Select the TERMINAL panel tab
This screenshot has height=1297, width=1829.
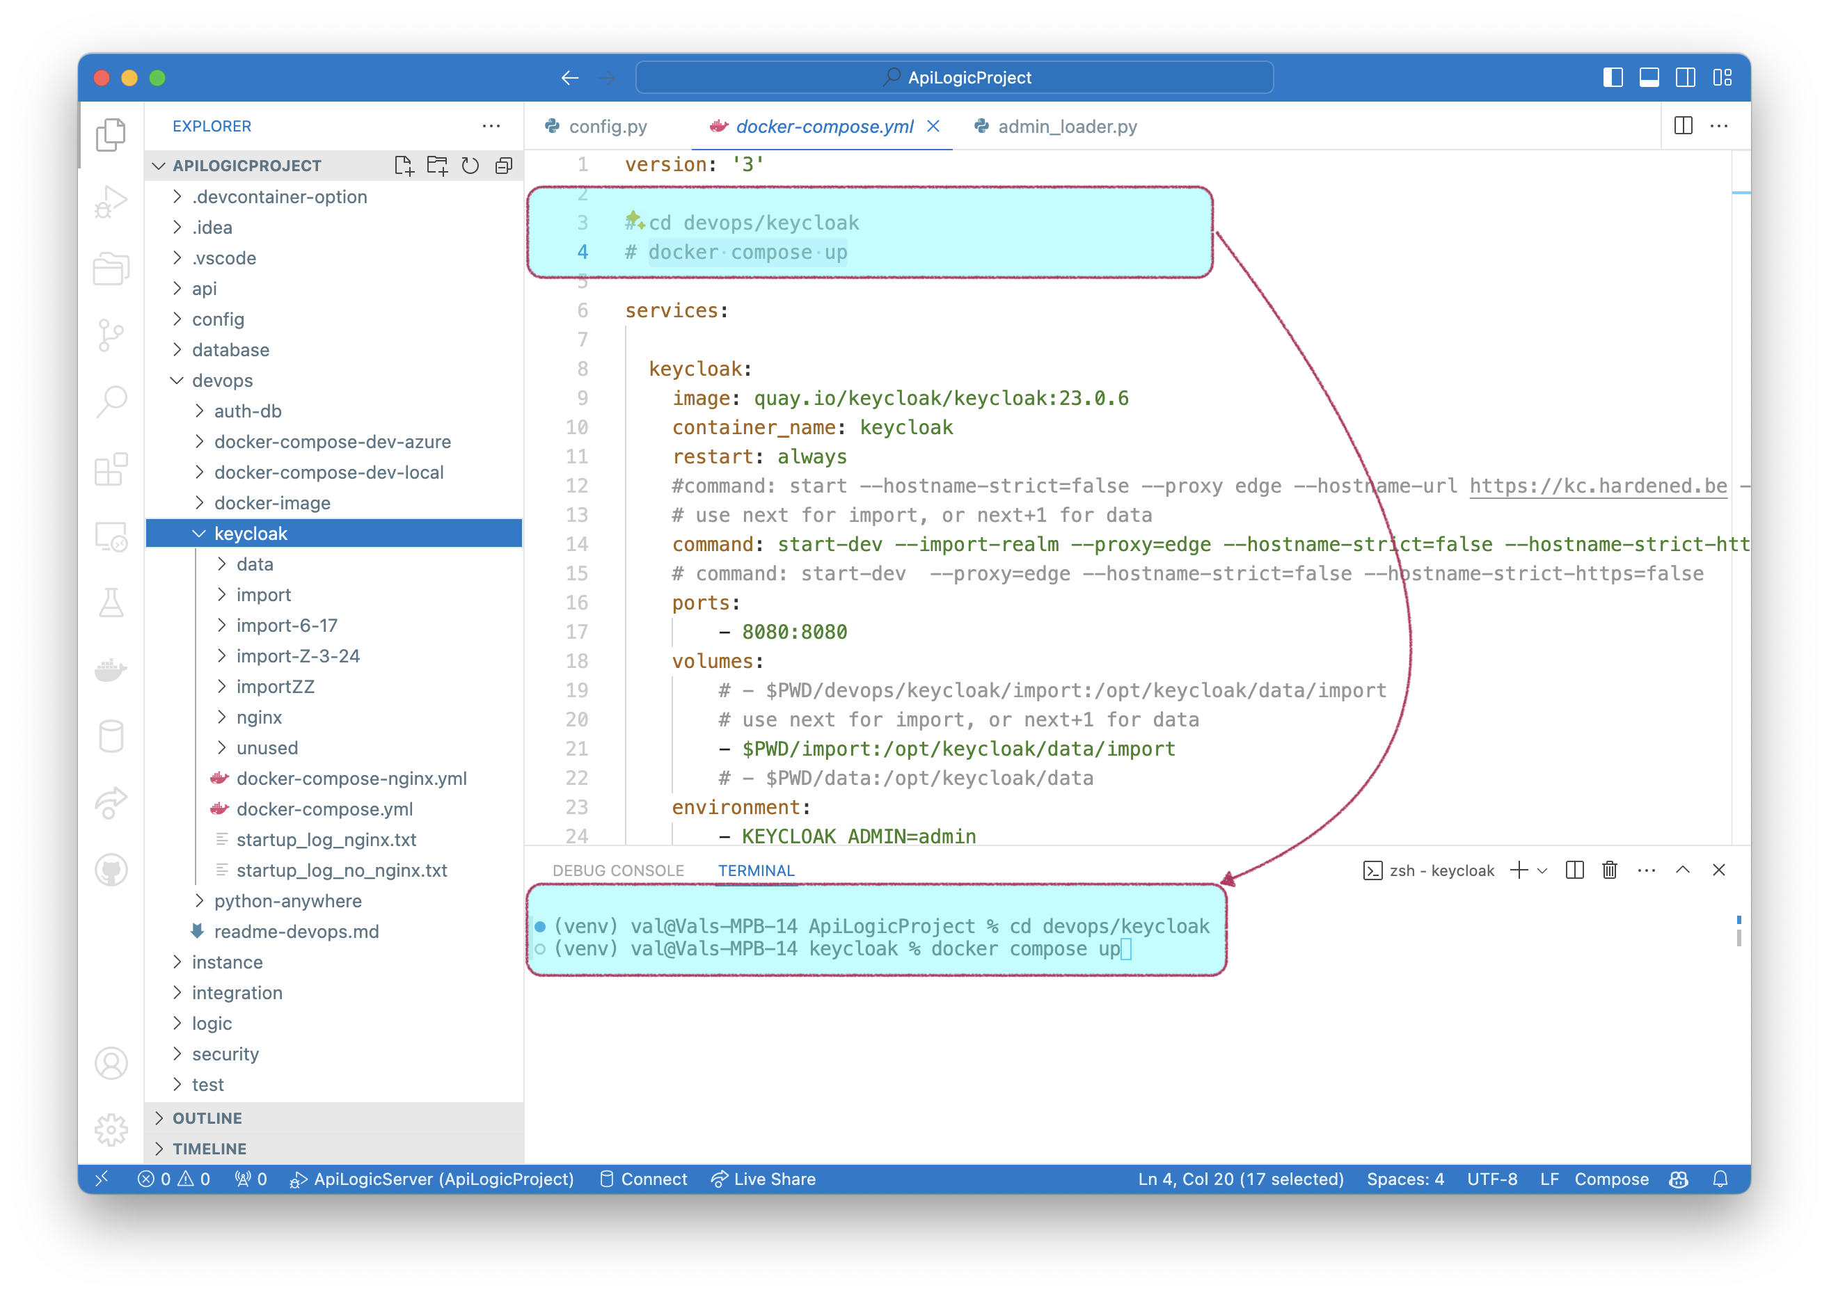coord(756,870)
